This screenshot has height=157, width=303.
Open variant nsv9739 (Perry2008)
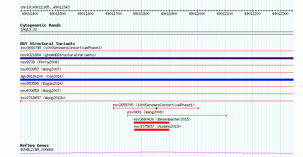(40, 62)
